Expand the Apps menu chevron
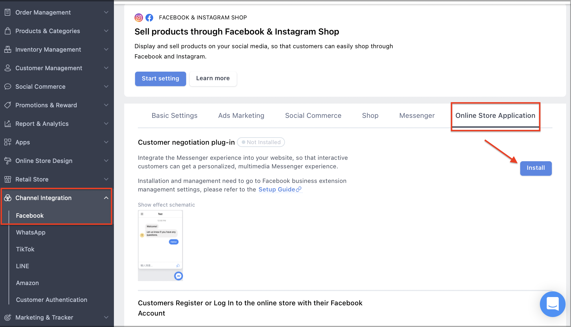The height and width of the screenshot is (327, 571). point(106,142)
